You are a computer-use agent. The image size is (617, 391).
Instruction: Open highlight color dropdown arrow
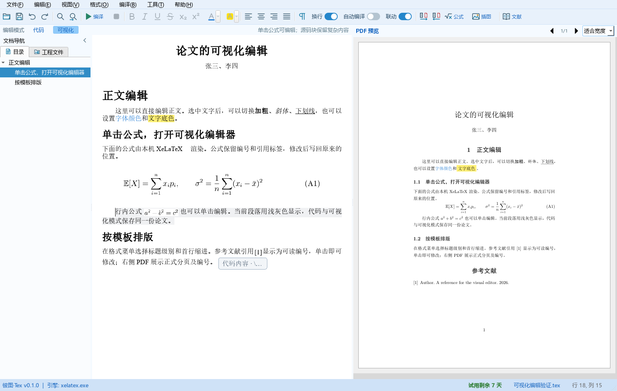[237, 16]
